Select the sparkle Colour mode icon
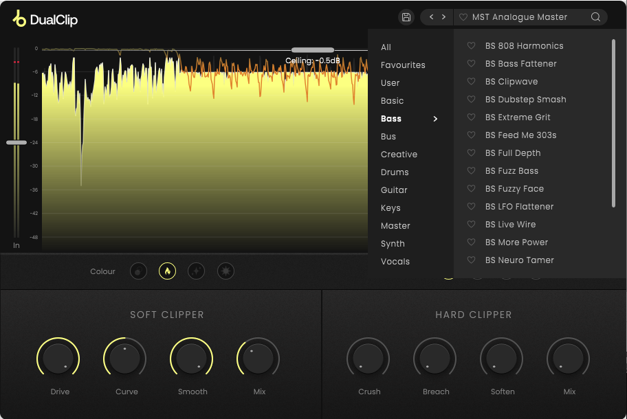 click(197, 271)
